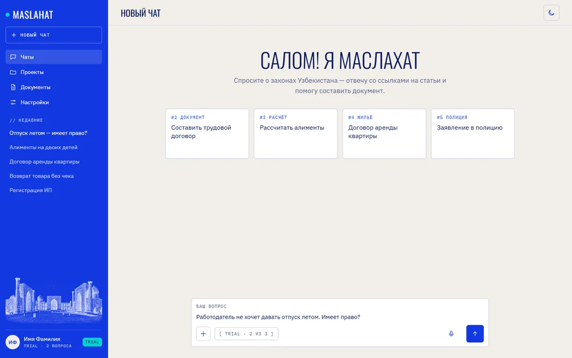Select the Договор аренды квартиры suggestion card

coord(384,134)
